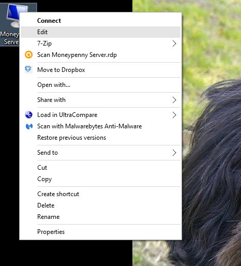This screenshot has width=241, height=266.
Task: Select Open with... entry
Action: 100,85
